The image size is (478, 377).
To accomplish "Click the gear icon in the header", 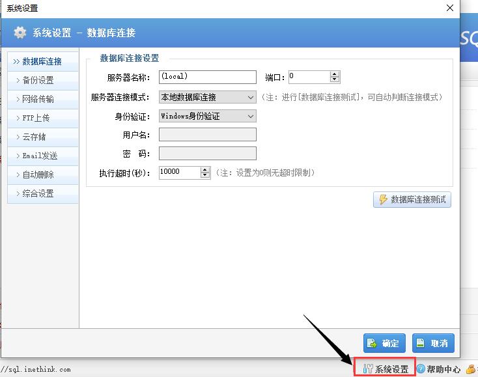I will coord(20,33).
